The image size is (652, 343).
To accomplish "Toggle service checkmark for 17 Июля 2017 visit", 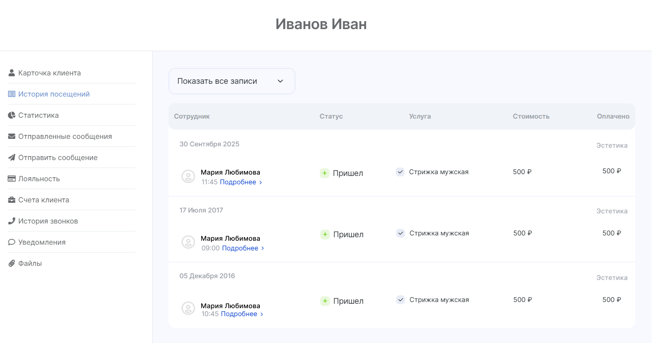I will click(x=401, y=233).
